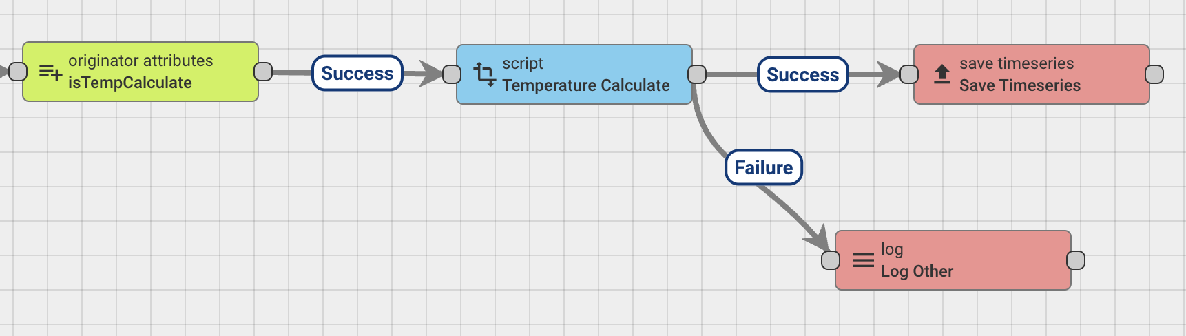This screenshot has height=336, width=1186.
Task: Click input port of Log Other node
Action: click(831, 260)
